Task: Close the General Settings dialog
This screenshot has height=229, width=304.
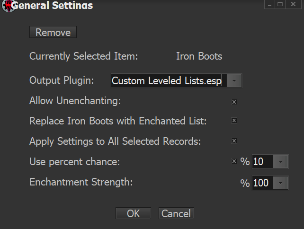Action: click(292, 5)
